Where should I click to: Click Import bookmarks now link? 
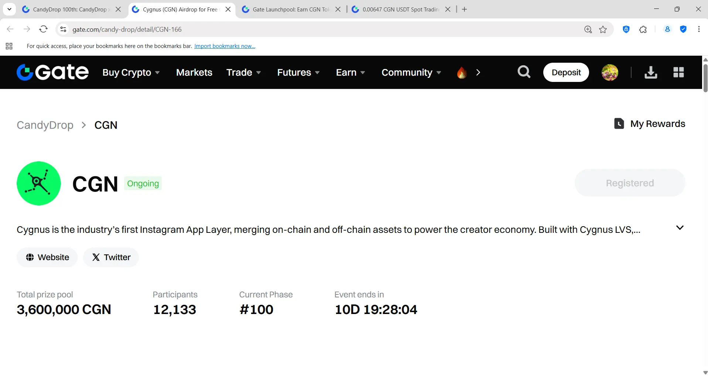pyautogui.click(x=225, y=46)
